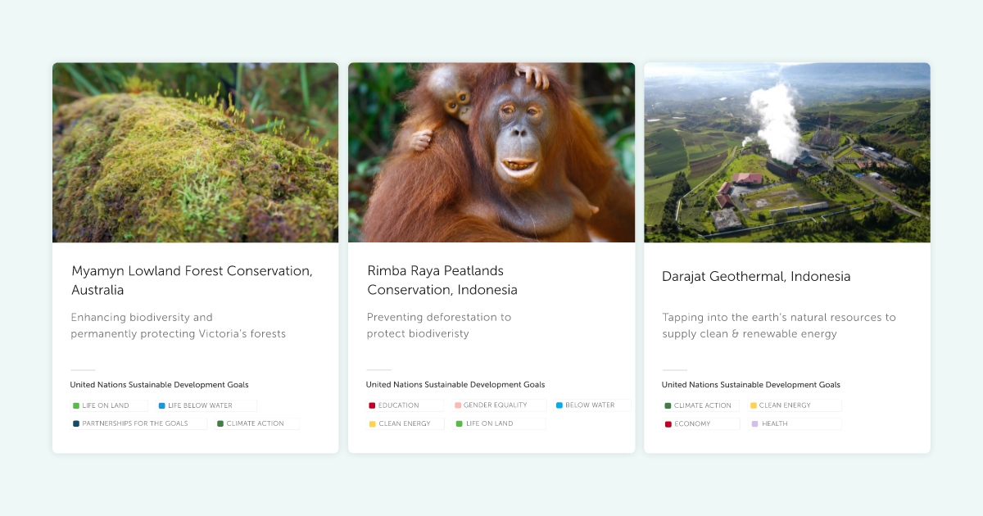Select the Health tag
This screenshot has height=516, width=983.
click(774, 424)
